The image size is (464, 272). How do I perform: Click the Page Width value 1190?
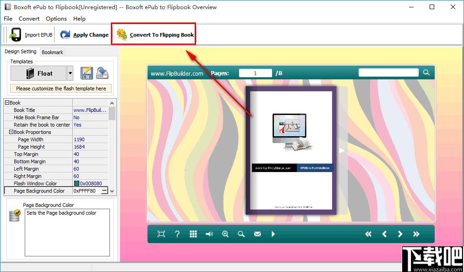coord(79,139)
